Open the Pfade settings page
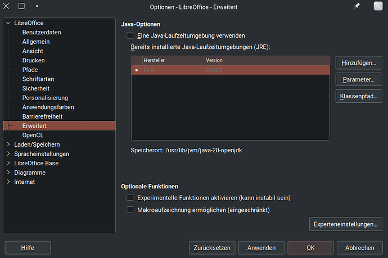Viewport: 388px width, 258px height. point(30,70)
